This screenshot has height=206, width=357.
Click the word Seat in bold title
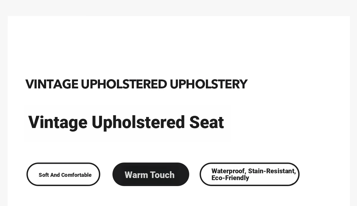[x=206, y=122]
